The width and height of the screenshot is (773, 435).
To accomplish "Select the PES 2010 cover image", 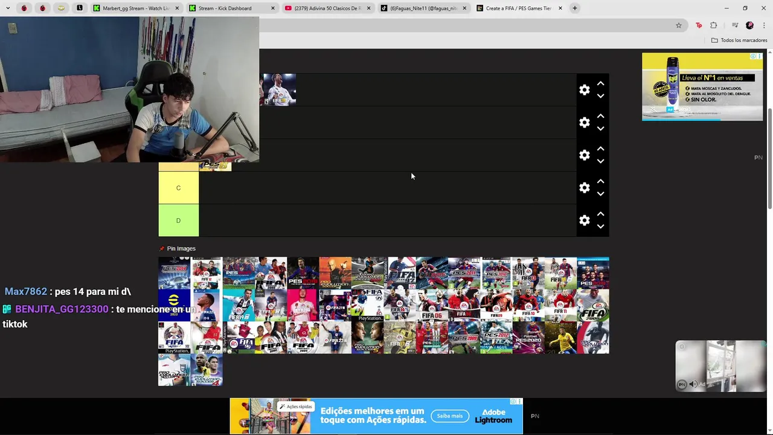I will (496, 273).
